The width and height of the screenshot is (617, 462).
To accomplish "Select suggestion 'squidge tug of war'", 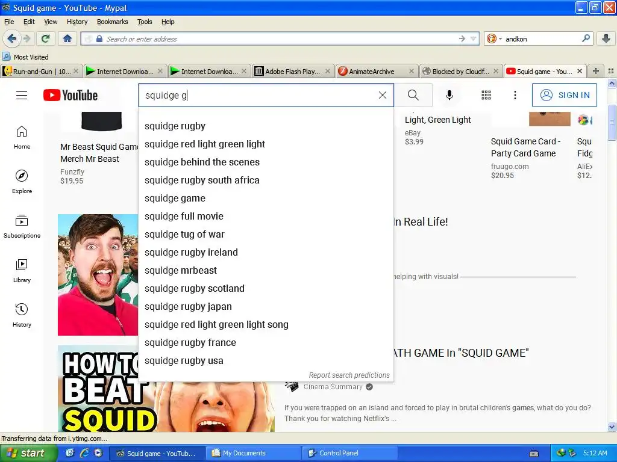I will (266, 235).
